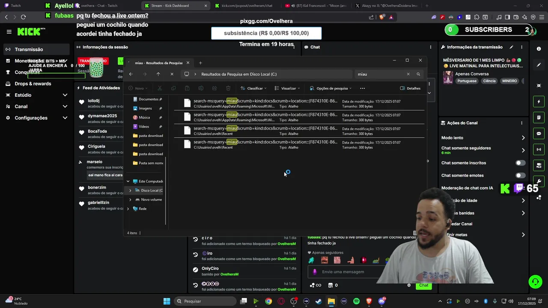Collapse Este Computador tree node
The height and width of the screenshot is (308, 548).
point(128,181)
